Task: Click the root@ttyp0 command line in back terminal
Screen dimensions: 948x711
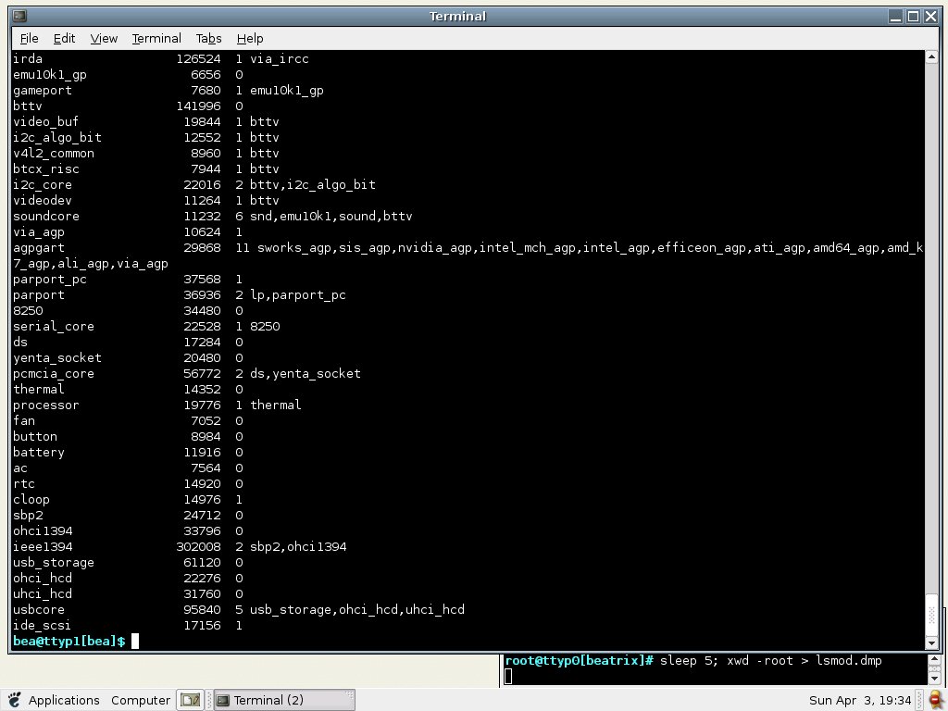Action: (692, 661)
